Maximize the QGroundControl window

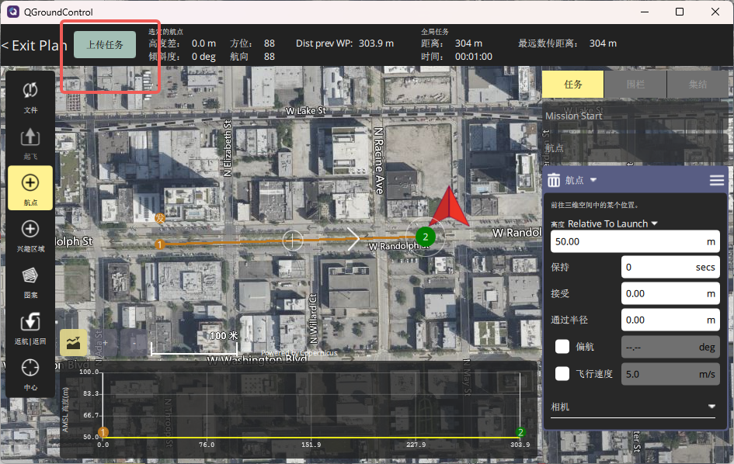point(680,12)
